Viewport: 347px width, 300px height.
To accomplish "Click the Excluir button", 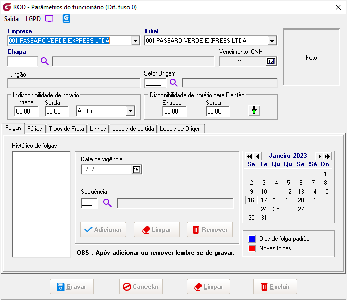I will coord(276,287).
